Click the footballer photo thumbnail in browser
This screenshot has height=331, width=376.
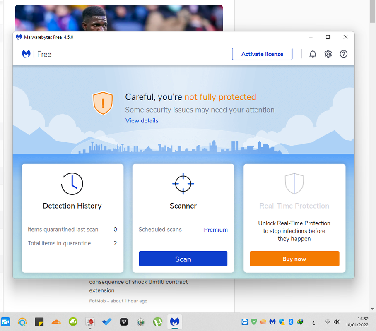click(119, 18)
